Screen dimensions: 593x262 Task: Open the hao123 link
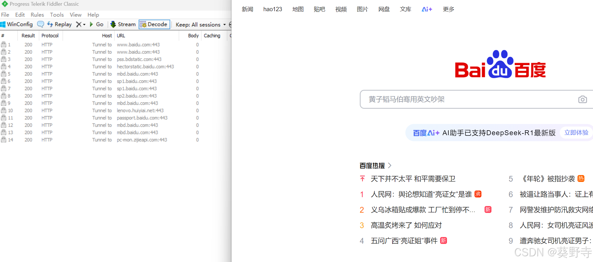[273, 9]
